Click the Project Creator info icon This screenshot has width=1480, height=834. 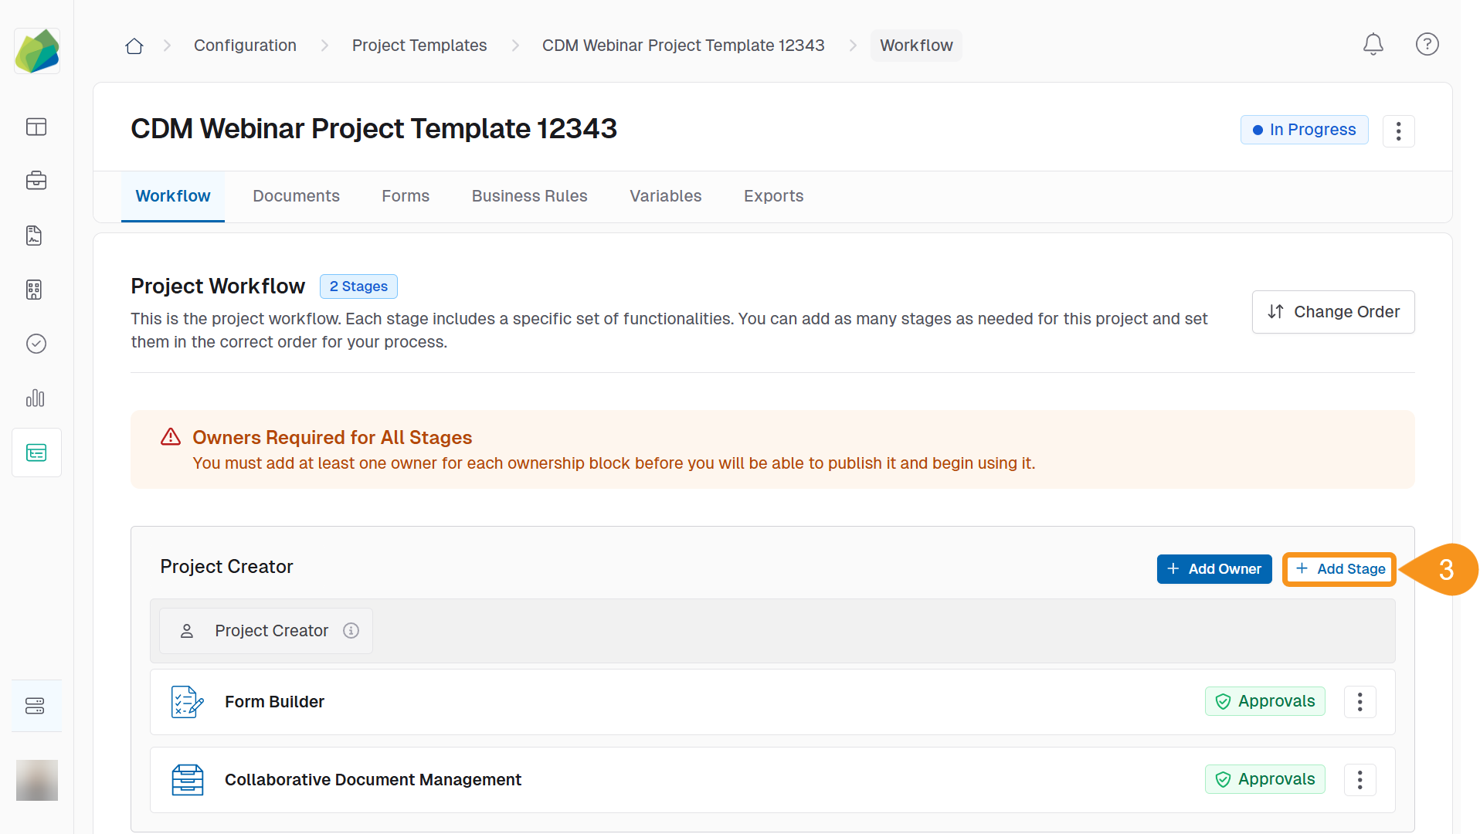(351, 631)
